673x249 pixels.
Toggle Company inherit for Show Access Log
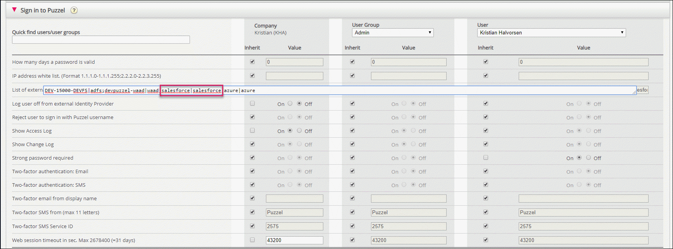pyautogui.click(x=252, y=131)
